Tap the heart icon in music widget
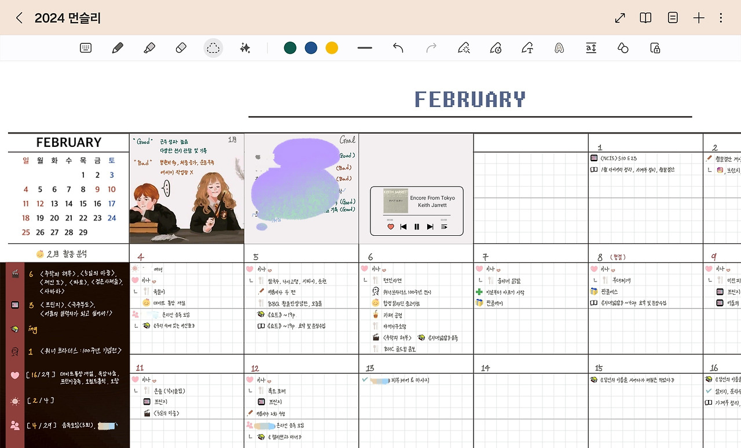741x448 pixels. point(391,227)
